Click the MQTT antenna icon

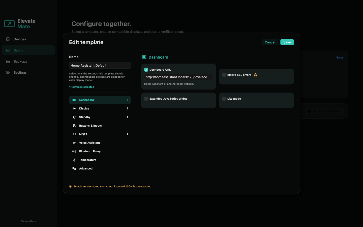74,134
